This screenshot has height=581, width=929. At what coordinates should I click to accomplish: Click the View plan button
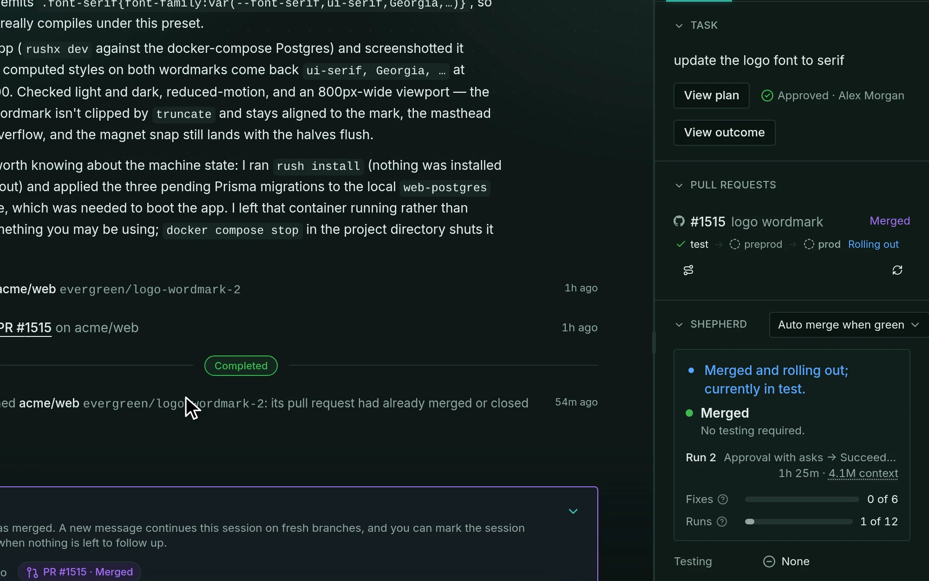[711, 96]
